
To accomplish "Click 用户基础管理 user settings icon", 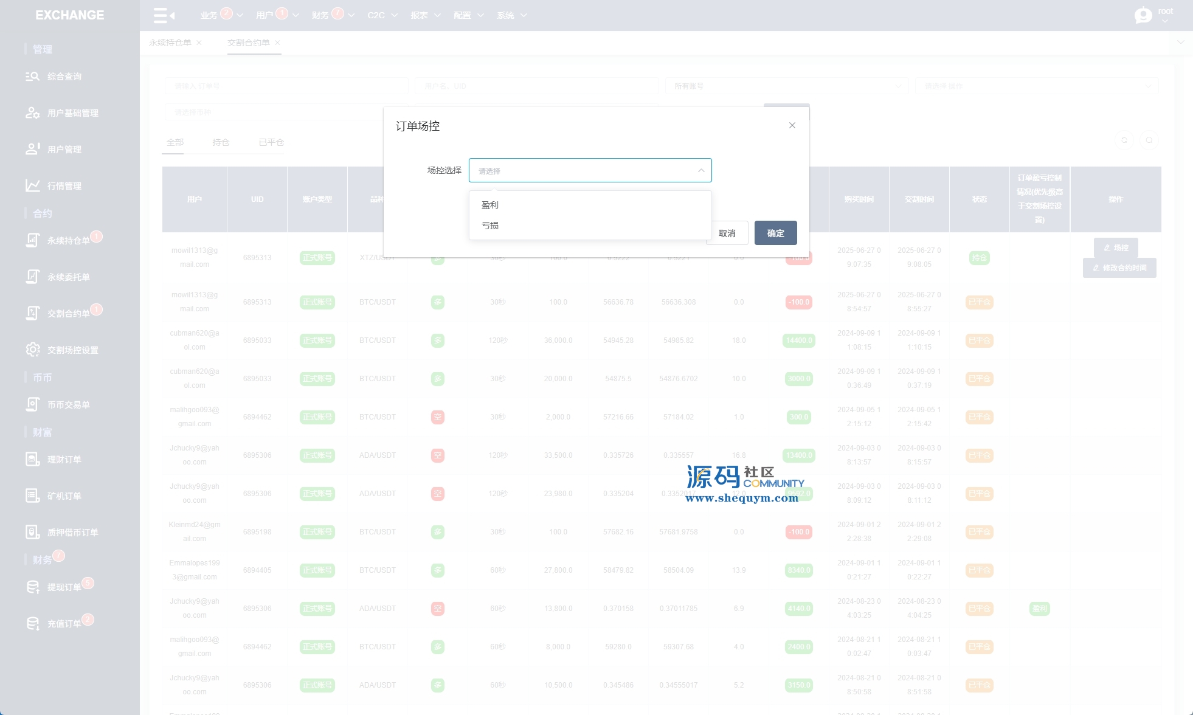I will click(32, 113).
